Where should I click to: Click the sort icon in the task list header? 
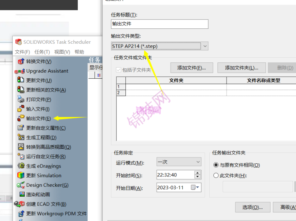[99, 75]
